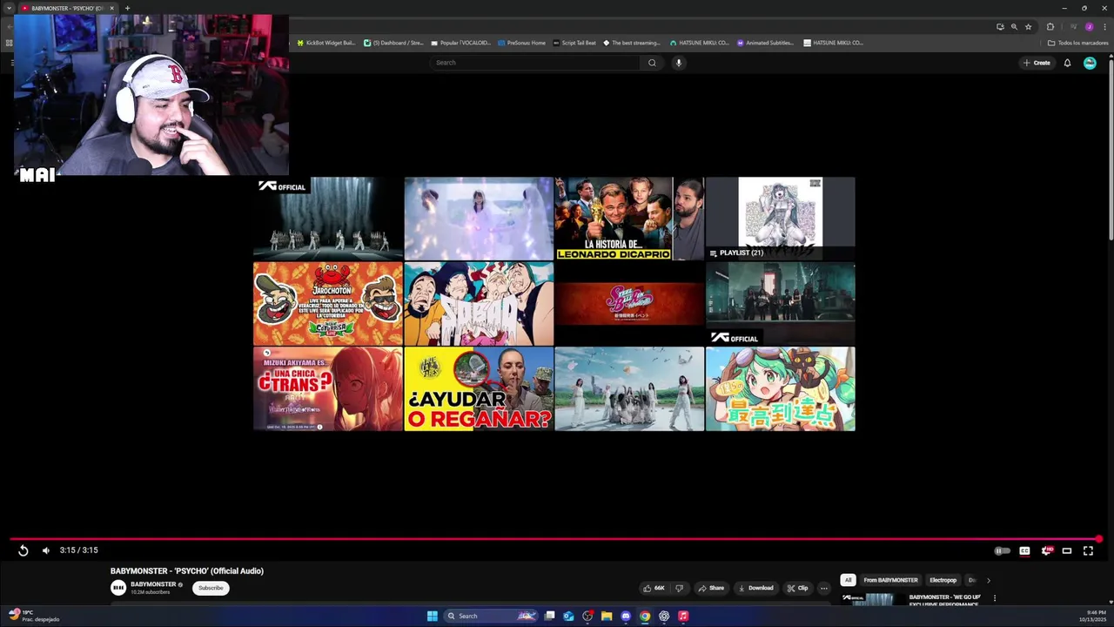The height and width of the screenshot is (627, 1114).
Task: Switch to theater mode
Action: pos(1067,550)
